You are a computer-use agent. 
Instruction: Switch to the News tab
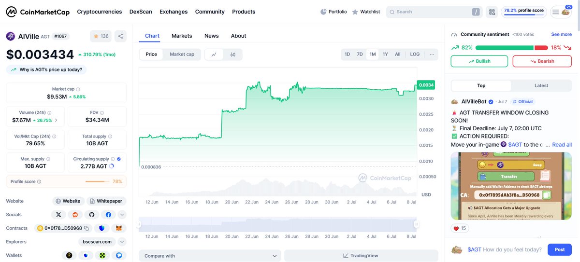(x=211, y=36)
